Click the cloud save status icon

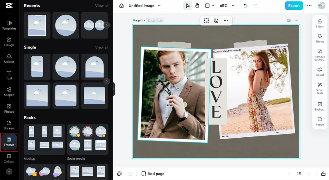click(122, 6)
